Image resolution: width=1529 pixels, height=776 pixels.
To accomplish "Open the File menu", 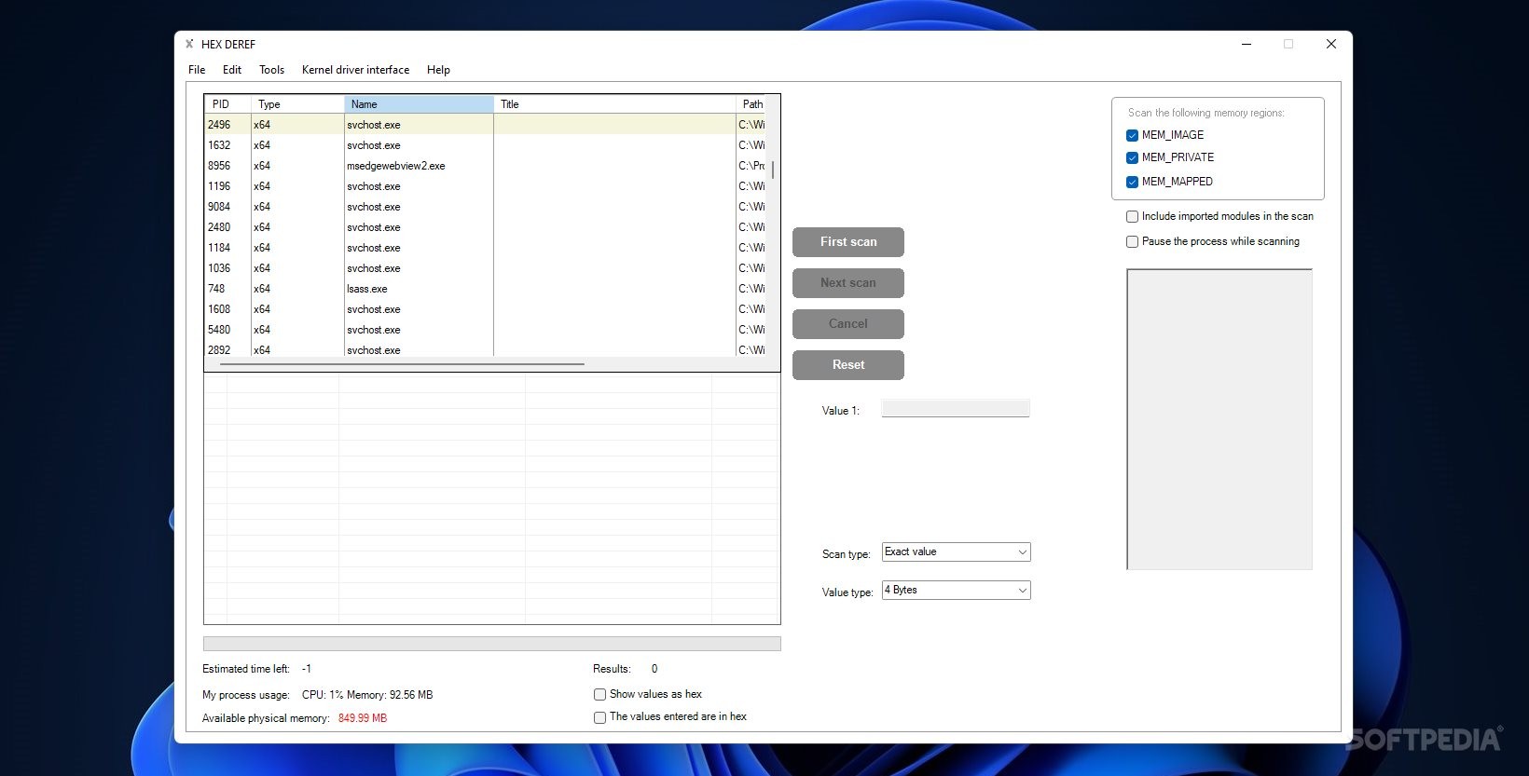I will pos(197,70).
